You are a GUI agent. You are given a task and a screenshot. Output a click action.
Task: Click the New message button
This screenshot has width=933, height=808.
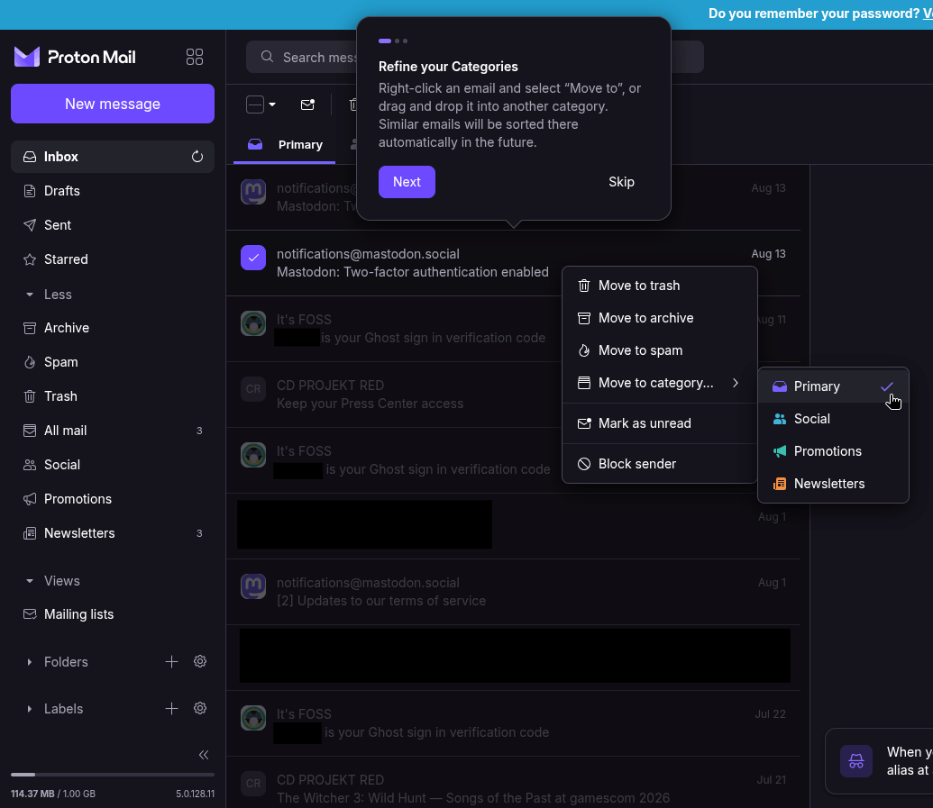tap(113, 104)
